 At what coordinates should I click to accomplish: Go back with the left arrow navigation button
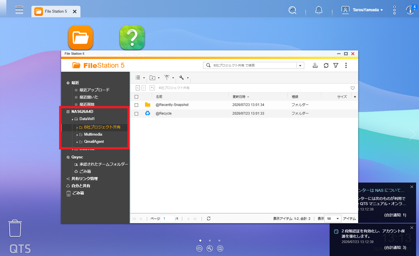click(138, 88)
